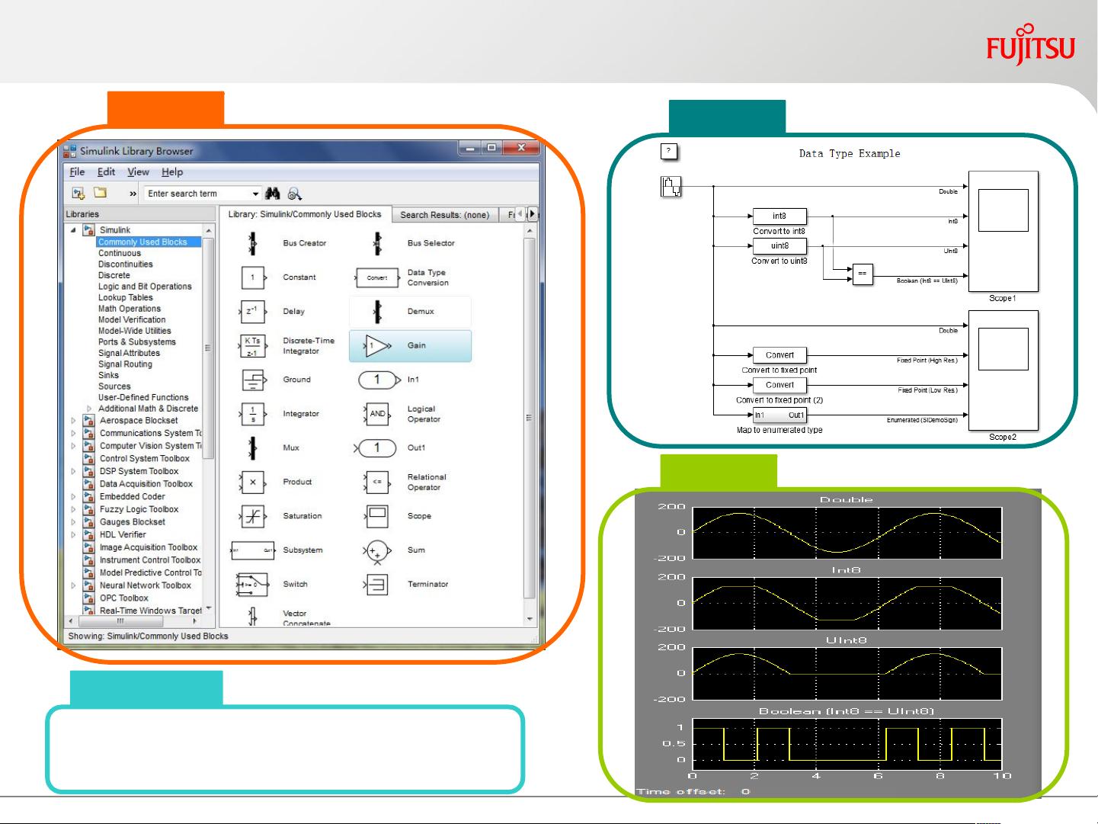This screenshot has height=824, width=1098.
Task: Expand the Aerospace Blockset node
Action: click(74, 421)
